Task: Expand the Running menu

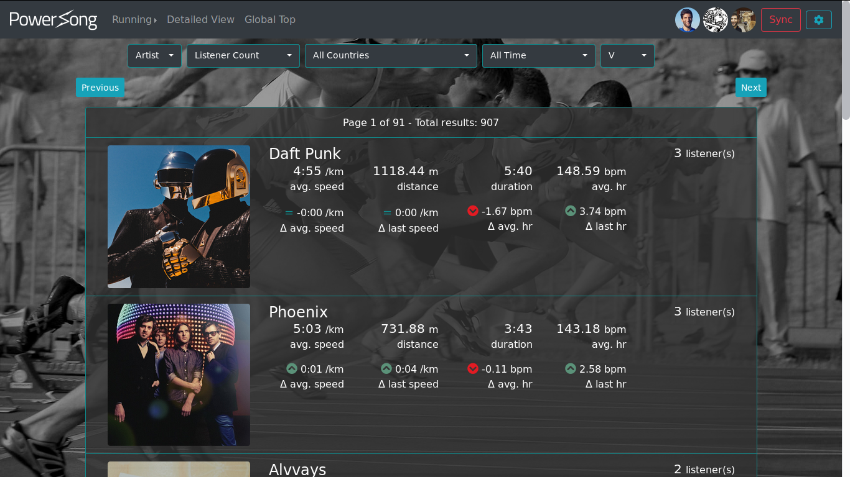Action: click(134, 20)
